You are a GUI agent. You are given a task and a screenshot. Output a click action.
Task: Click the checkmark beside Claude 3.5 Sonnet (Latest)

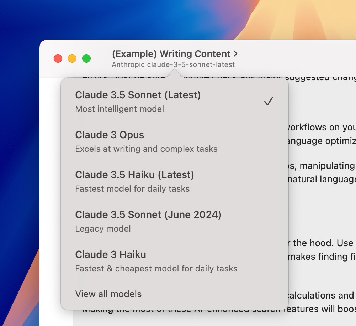pyautogui.click(x=268, y=102)
